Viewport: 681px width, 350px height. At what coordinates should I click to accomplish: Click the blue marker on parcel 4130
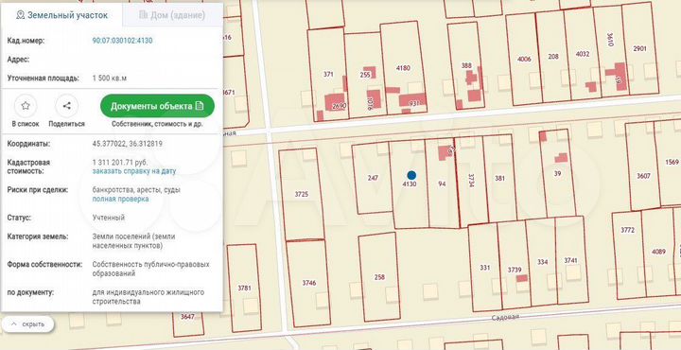pyautogui.click(x=411, y=175)
